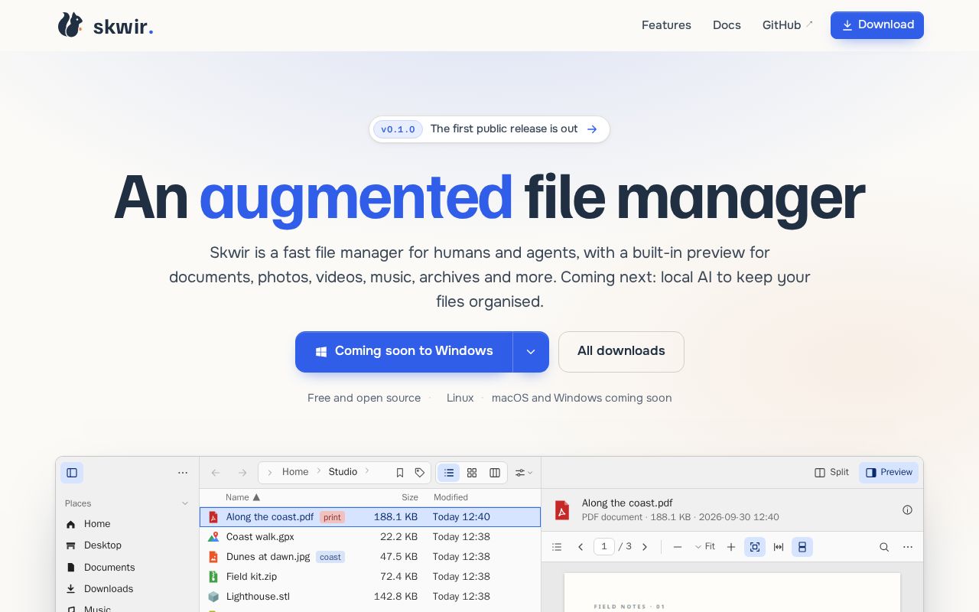Open Downloads in the Places sidebar
The width and height of the screenshot is (979, 612).
tap(127, 589)
